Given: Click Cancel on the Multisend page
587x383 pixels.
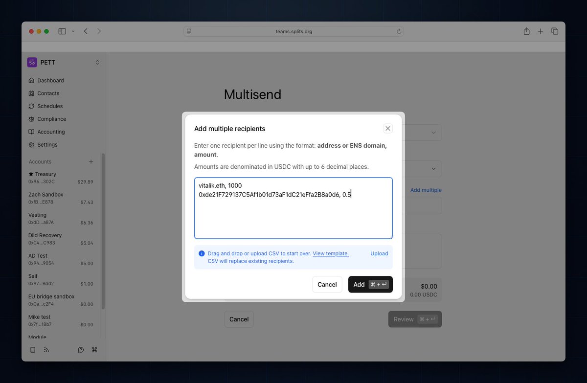Looking at the screenshot, I should pos(239,319).
